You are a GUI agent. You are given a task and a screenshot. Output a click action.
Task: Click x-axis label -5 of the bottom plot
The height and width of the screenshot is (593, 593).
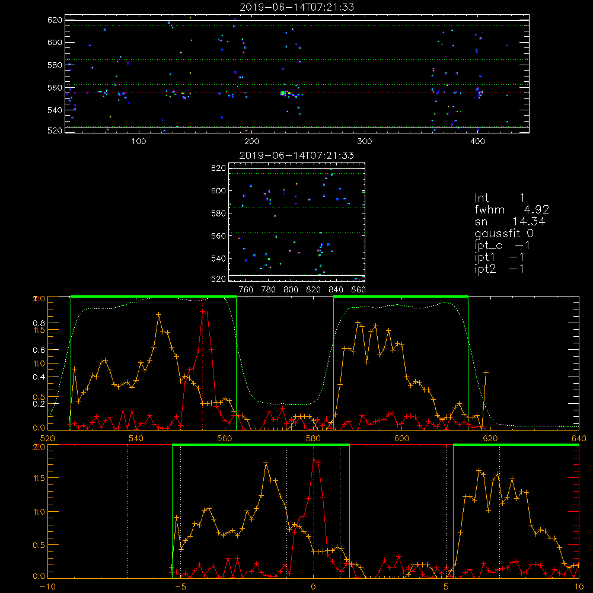point(181,587)
